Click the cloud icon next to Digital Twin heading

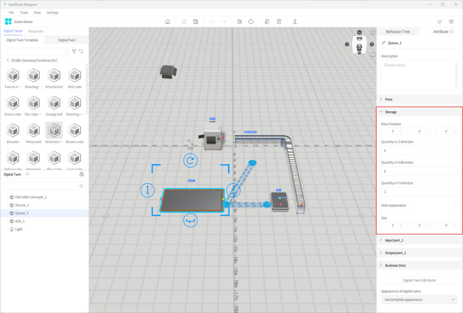(x=28, y=174)
